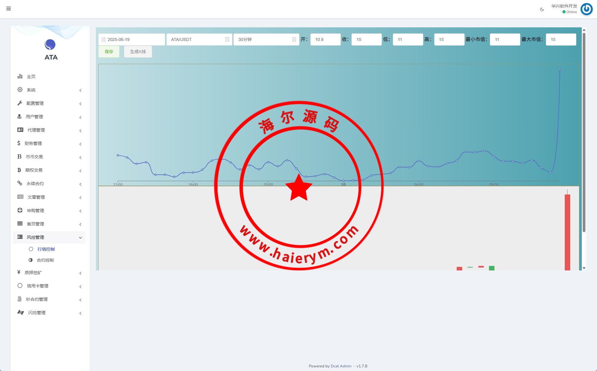Click the 主页 bar chart icon

point(20,76)
